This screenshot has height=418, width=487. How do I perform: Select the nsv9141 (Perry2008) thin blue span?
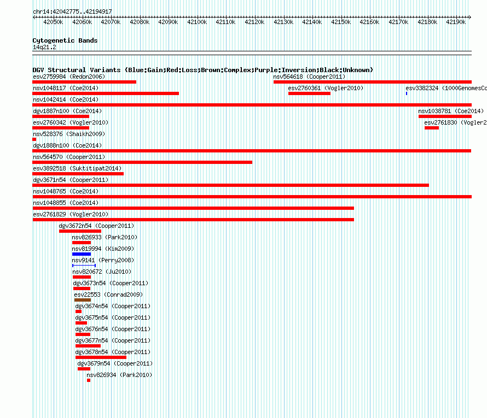click(84, 266)
